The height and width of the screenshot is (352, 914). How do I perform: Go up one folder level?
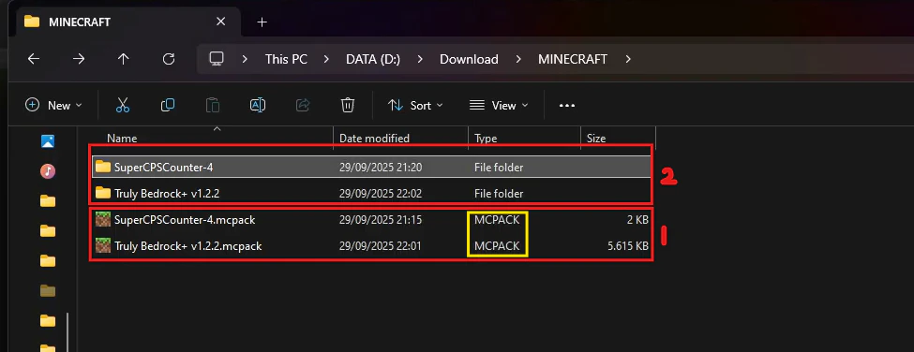tap(123, 59)
